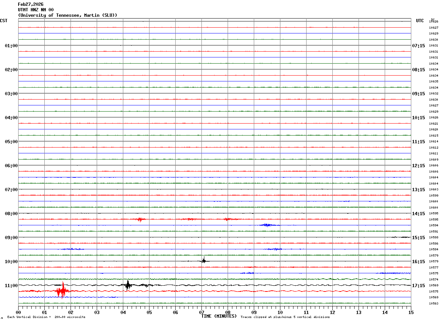Click the TIME (MINUTES) axis label
The width and height of the screenshot is (440, 322).
coord(219,316)
